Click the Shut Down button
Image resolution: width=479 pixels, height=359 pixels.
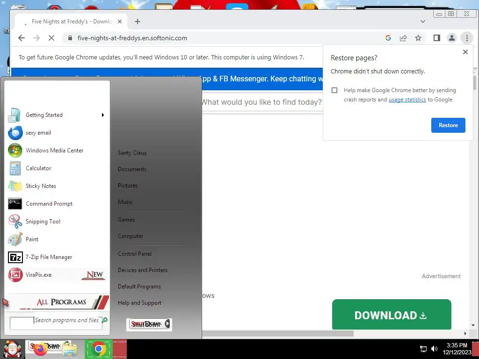[x=146, y=324]
